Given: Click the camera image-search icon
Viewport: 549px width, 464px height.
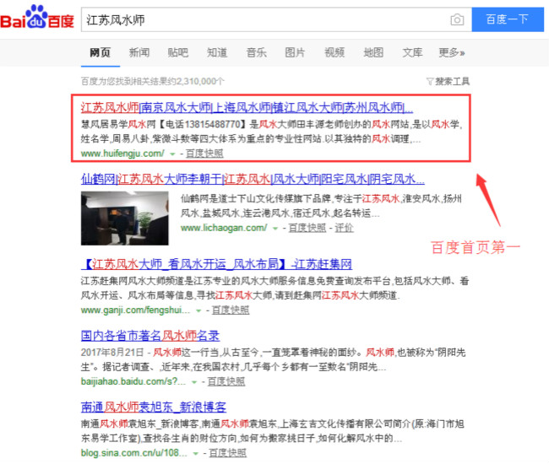Looking at the screenshot, I should click(457, 19).
